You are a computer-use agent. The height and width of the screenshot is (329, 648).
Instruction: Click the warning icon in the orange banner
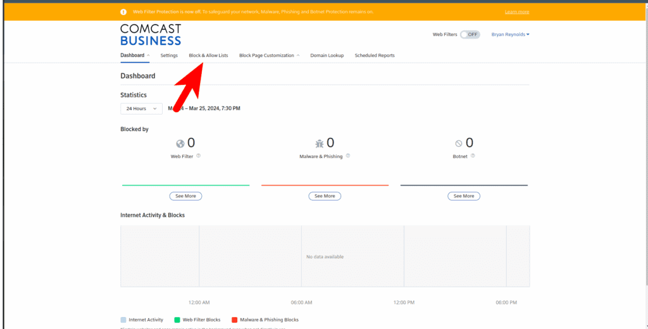[123, 11]
